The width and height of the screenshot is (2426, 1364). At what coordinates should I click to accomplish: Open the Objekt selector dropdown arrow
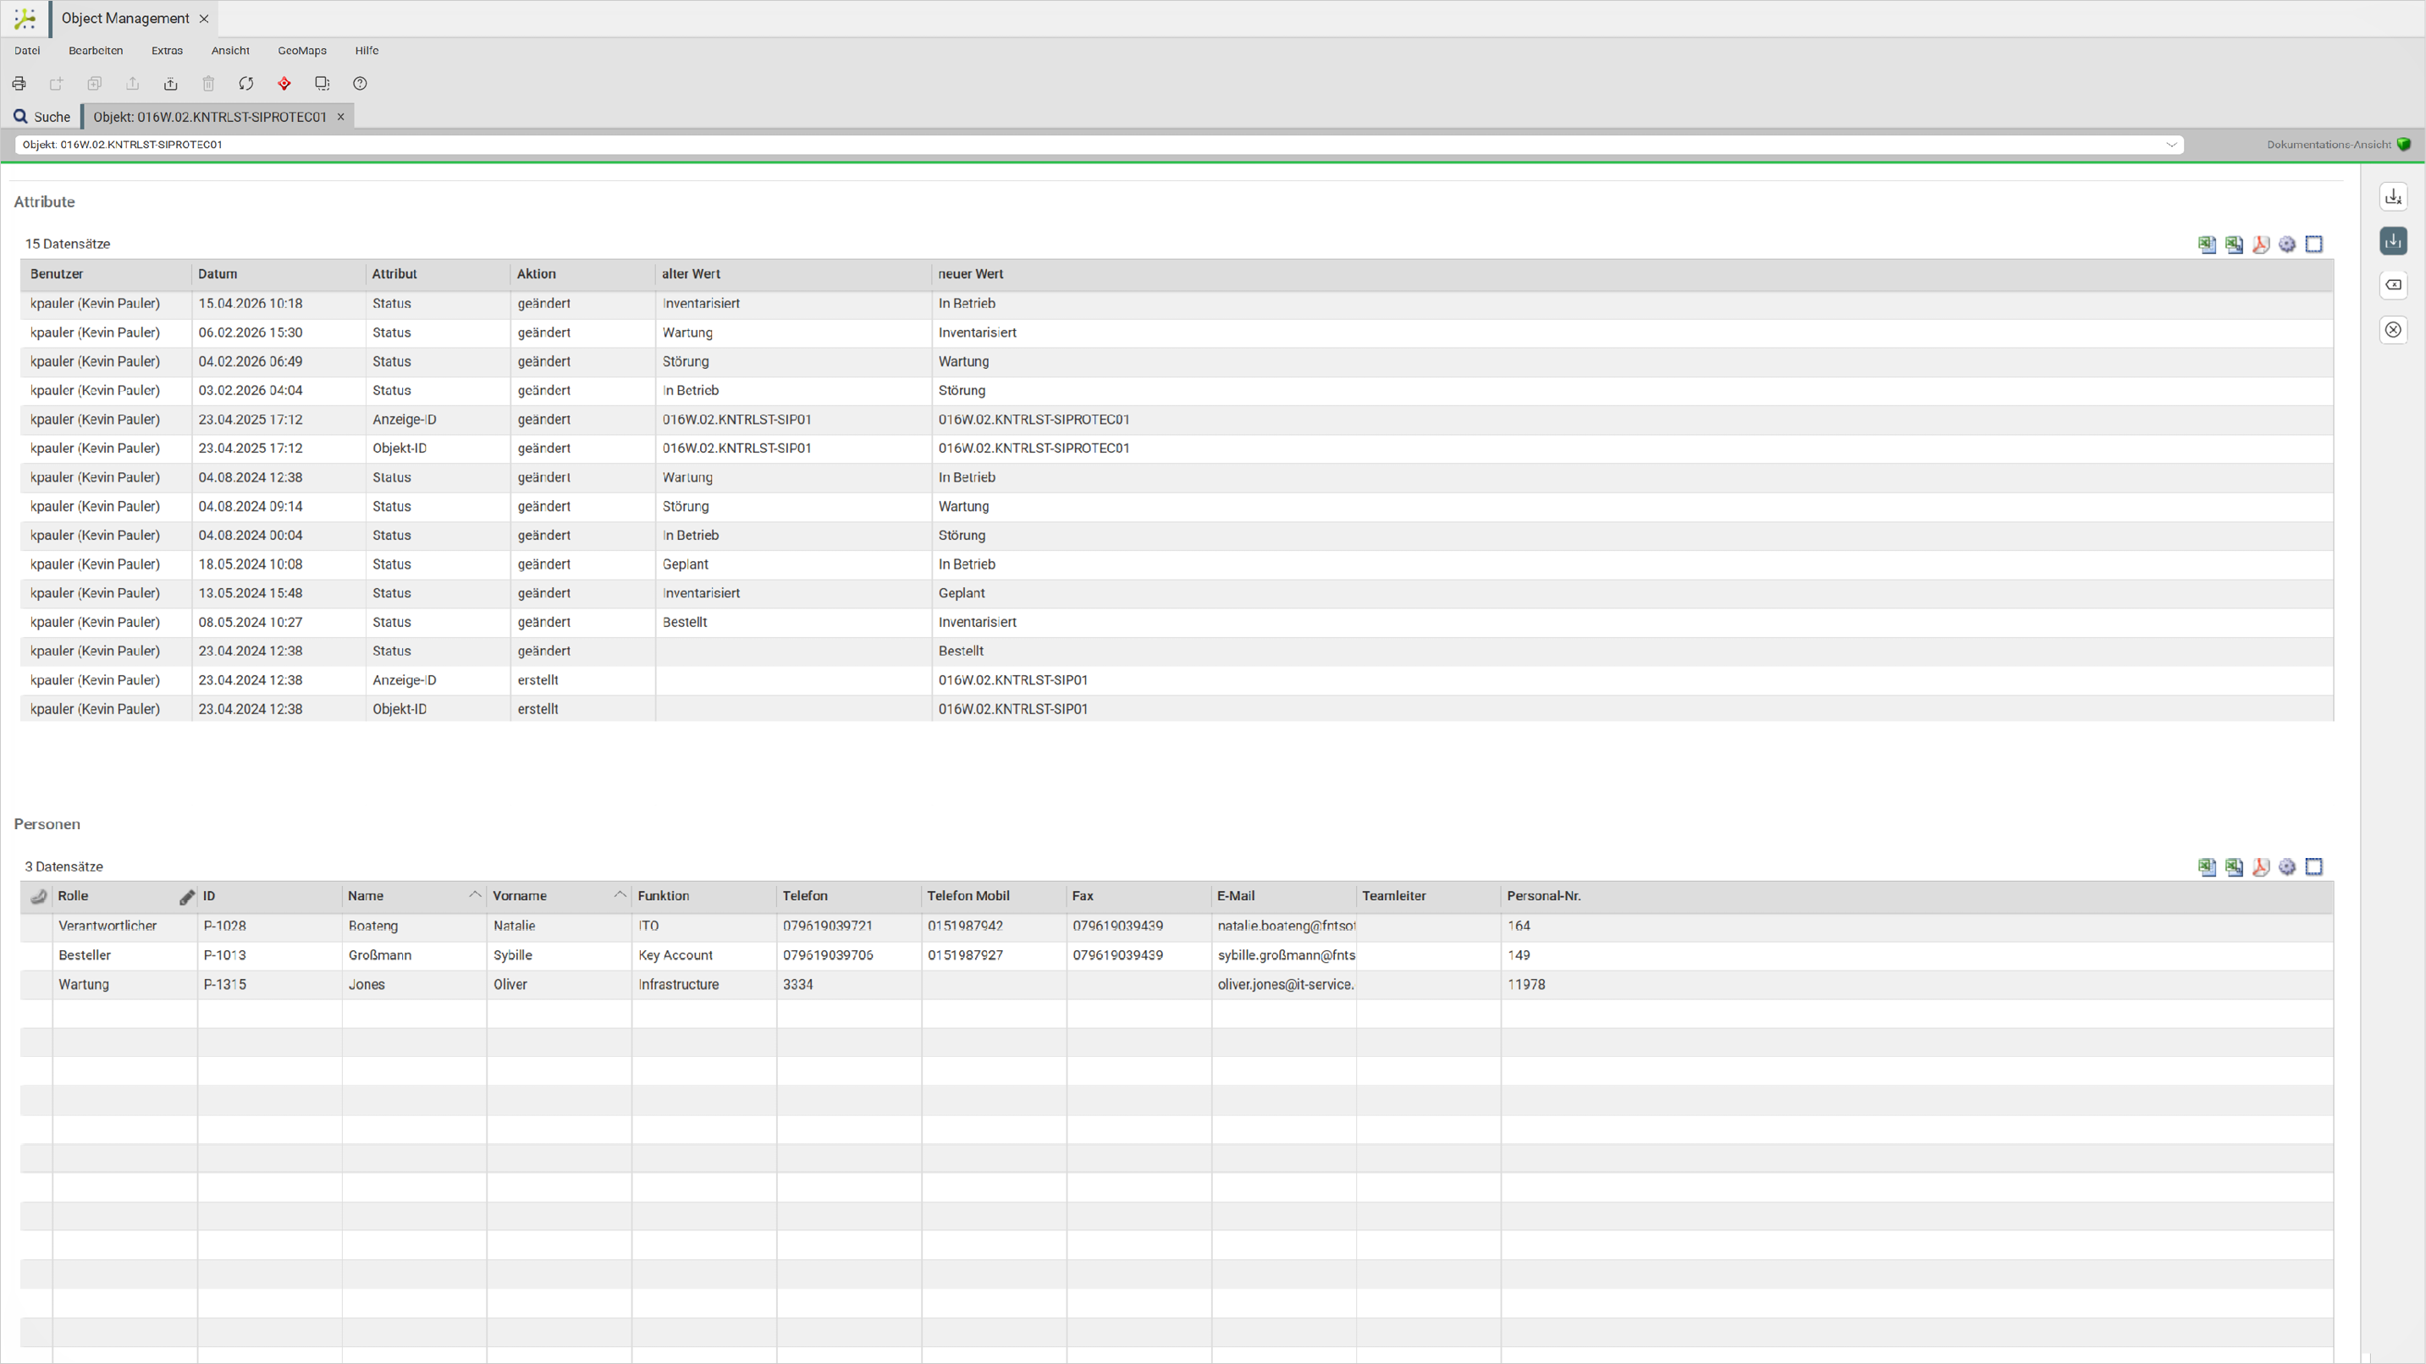point(2172,145)
